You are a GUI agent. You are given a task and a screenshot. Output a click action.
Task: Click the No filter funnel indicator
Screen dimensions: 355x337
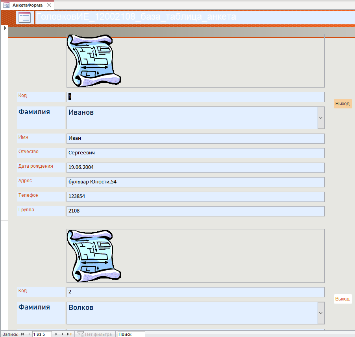click(x=94, y=334)
